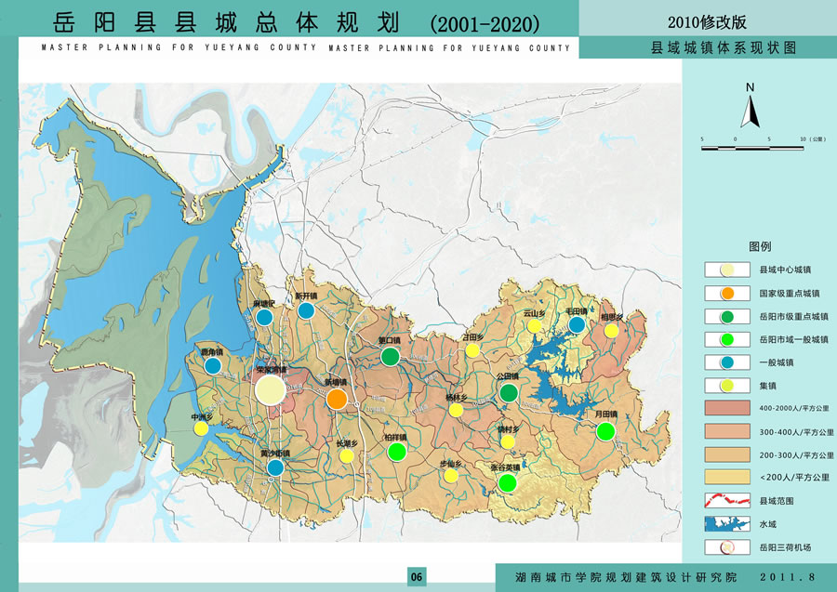837x592 pixels.
Task: Click the dark green 筻口镇 town marker
Action: pyautogui.click(x=391, y=356)
